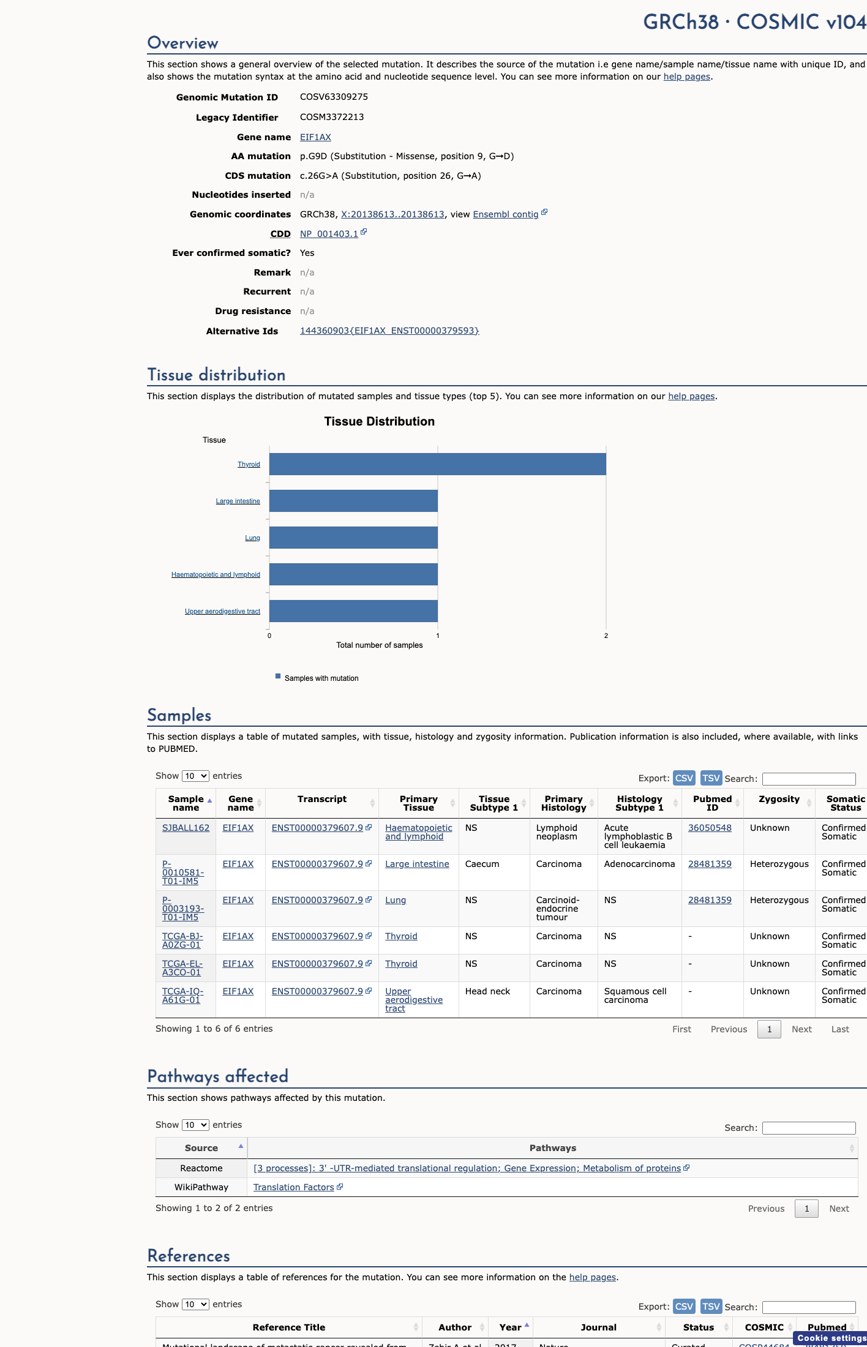The width and height of the screenshot is (867, 1347).
Task: Open References table show entries dropdown
Action: (195, 1304)
